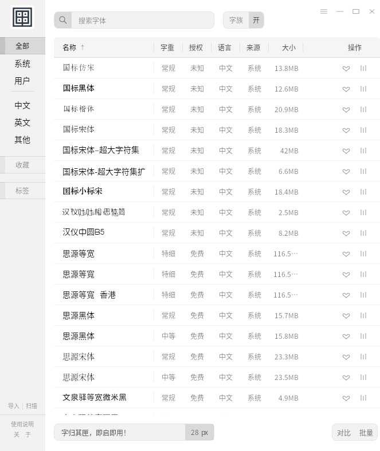
Task: Toggle the 字族 font family switch
Action: [x=244, y=20]
